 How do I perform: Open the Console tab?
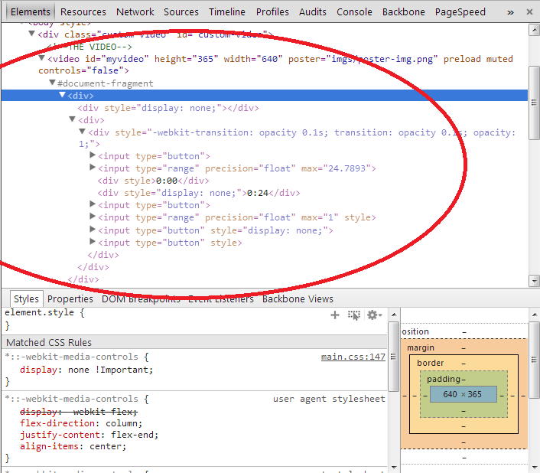[354, 11]
